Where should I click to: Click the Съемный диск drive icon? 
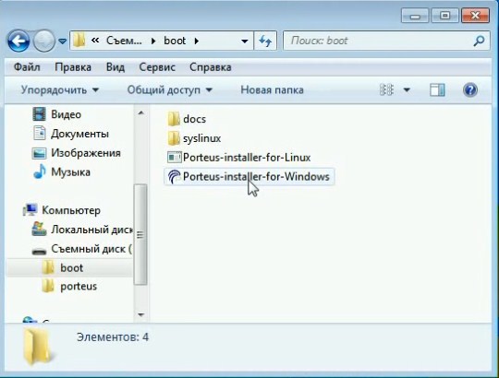pyautogui.click(x=39, y=251)
